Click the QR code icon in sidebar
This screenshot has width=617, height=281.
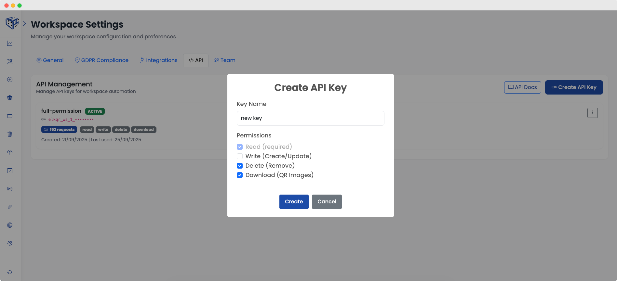click(x=10, y=61)
